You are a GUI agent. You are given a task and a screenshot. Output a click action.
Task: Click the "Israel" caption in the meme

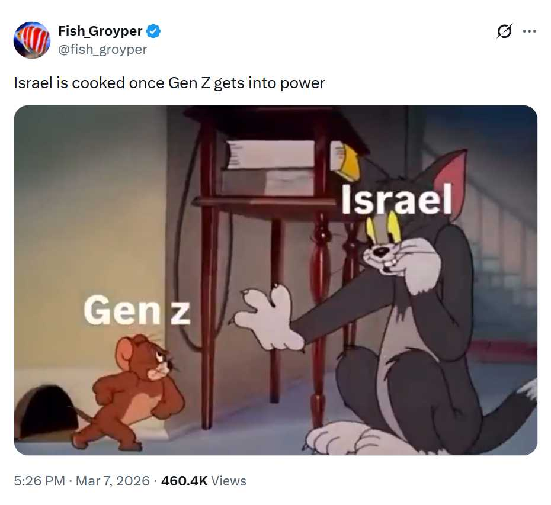[397, 200]
